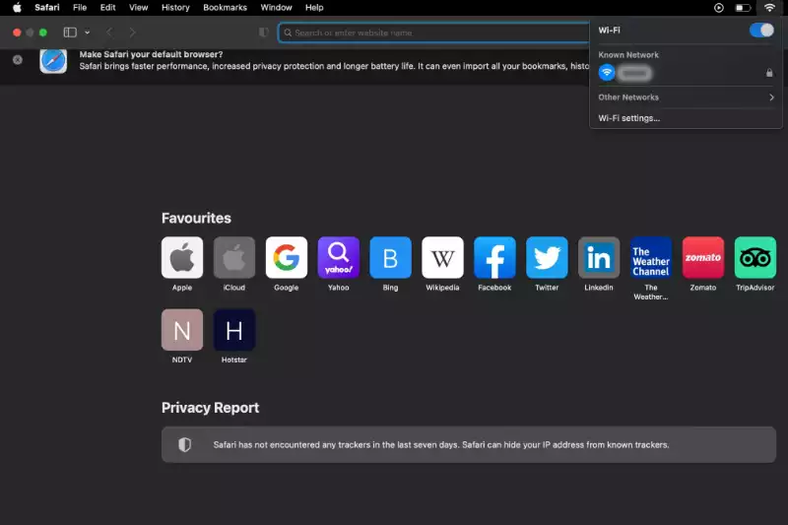
Task: Open the TripAdvisor favourite tile
Action: pos(755,257)
